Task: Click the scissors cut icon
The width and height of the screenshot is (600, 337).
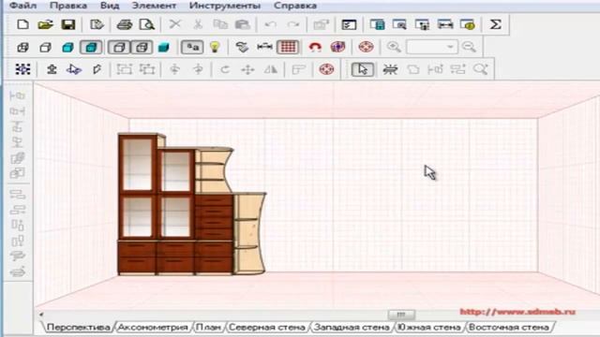Action: (198, 25)
